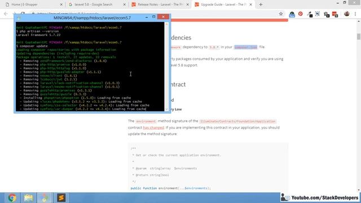Click the "has changed" link
The width and height of the screenshot is (361, 203).
coord(153,127)
